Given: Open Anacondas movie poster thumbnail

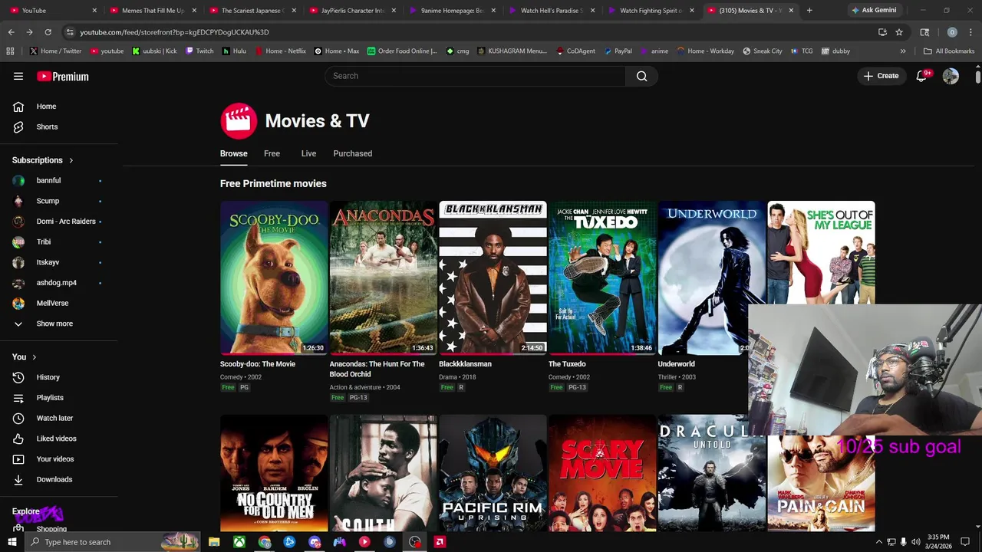Looking at the screenshot, I should click(383, 278).
